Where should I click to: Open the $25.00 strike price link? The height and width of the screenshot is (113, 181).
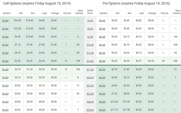tap(90, 94)
